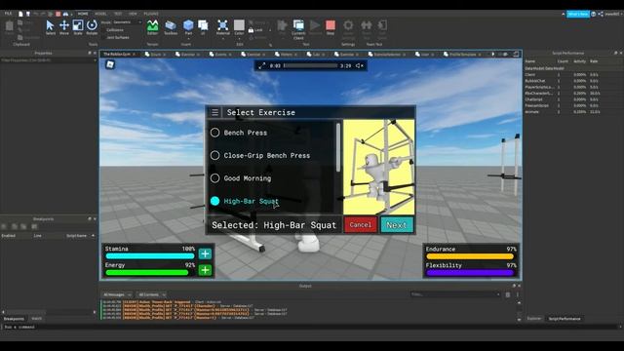Add energy with the green plus button
Viewport: 624px width, 351px height.
205,270
